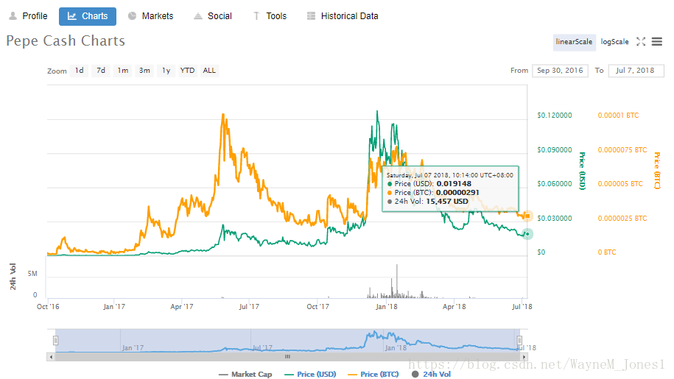Click the tooltip 24h Vol 15,457 USD value
This screenshot has width=674, height=379.
(447, 202)
